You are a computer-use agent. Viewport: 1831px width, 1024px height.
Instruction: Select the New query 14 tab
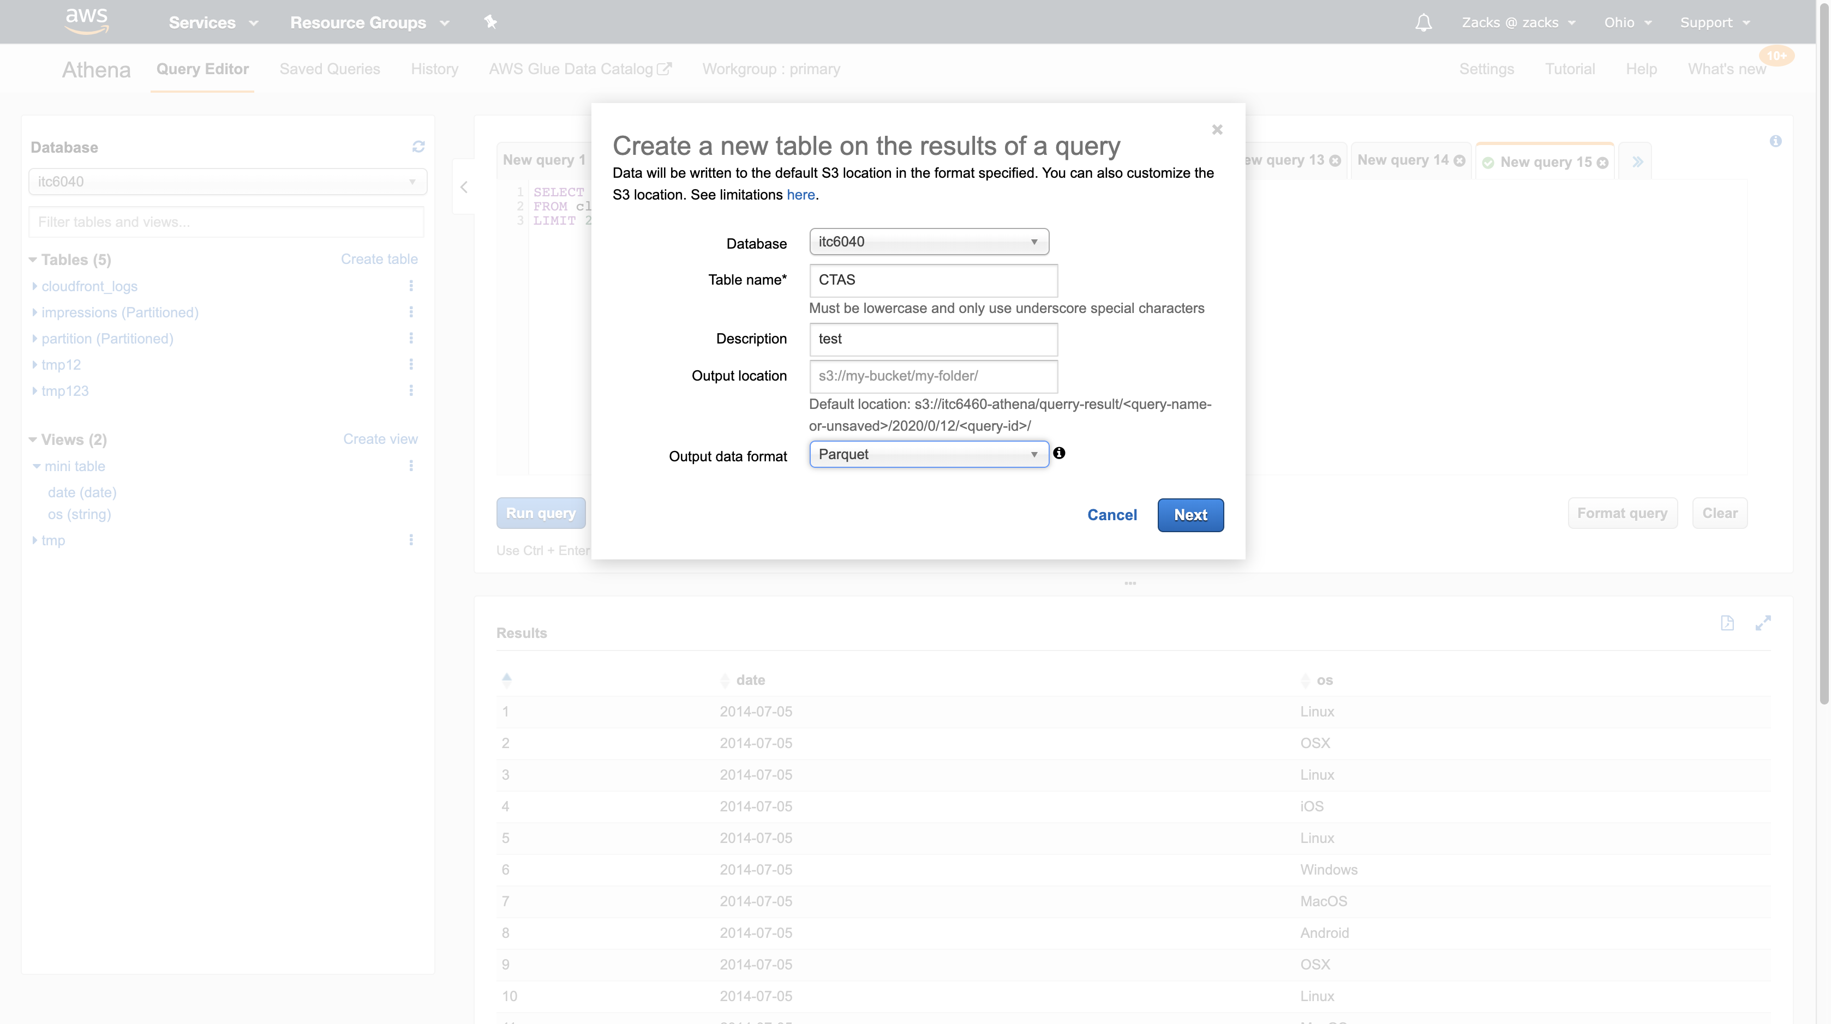(x=1402, y=160)
